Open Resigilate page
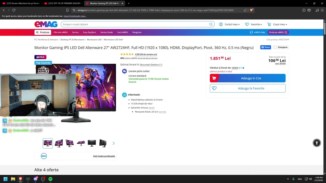326x183 pixels. 137,32
